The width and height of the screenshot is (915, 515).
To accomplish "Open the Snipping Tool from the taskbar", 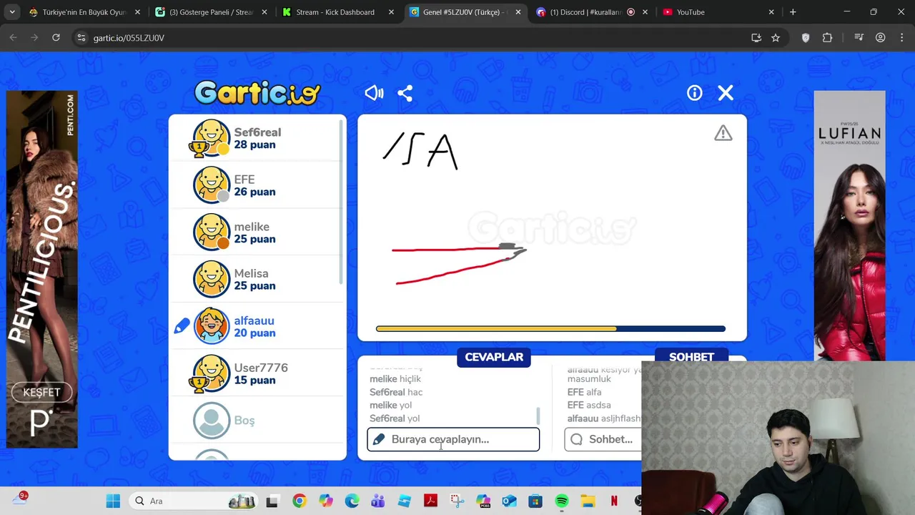I will coord(457,501).
